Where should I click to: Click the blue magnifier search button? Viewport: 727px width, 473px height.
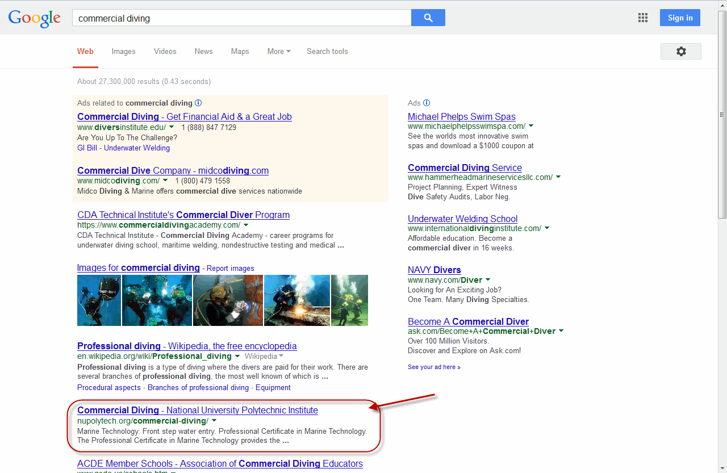pos(428,18)
